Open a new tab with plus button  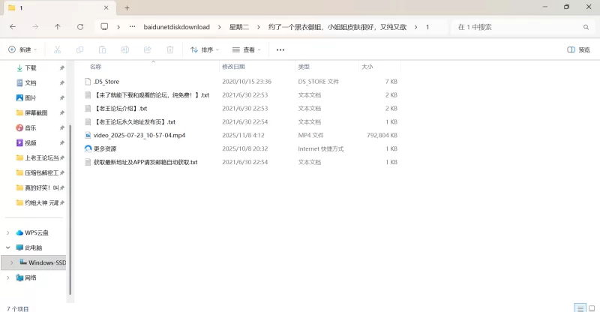127,7
